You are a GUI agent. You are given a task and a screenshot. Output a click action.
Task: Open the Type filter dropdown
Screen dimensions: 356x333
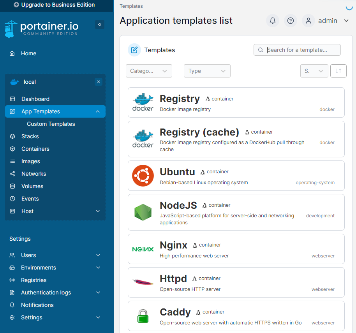click(x=207, y=71)
